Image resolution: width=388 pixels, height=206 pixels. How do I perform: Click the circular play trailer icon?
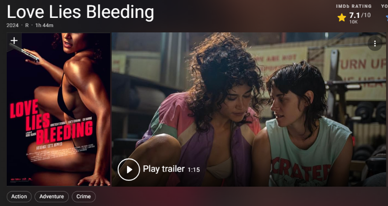(x=129, y=169)
